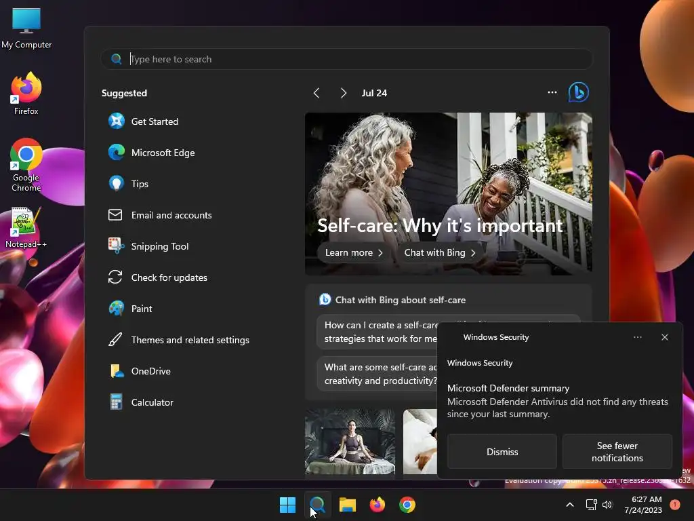Viewport: 694px width, 521px height.
Task: Launch Google Chrome from the taskbar
Action: 407,505
